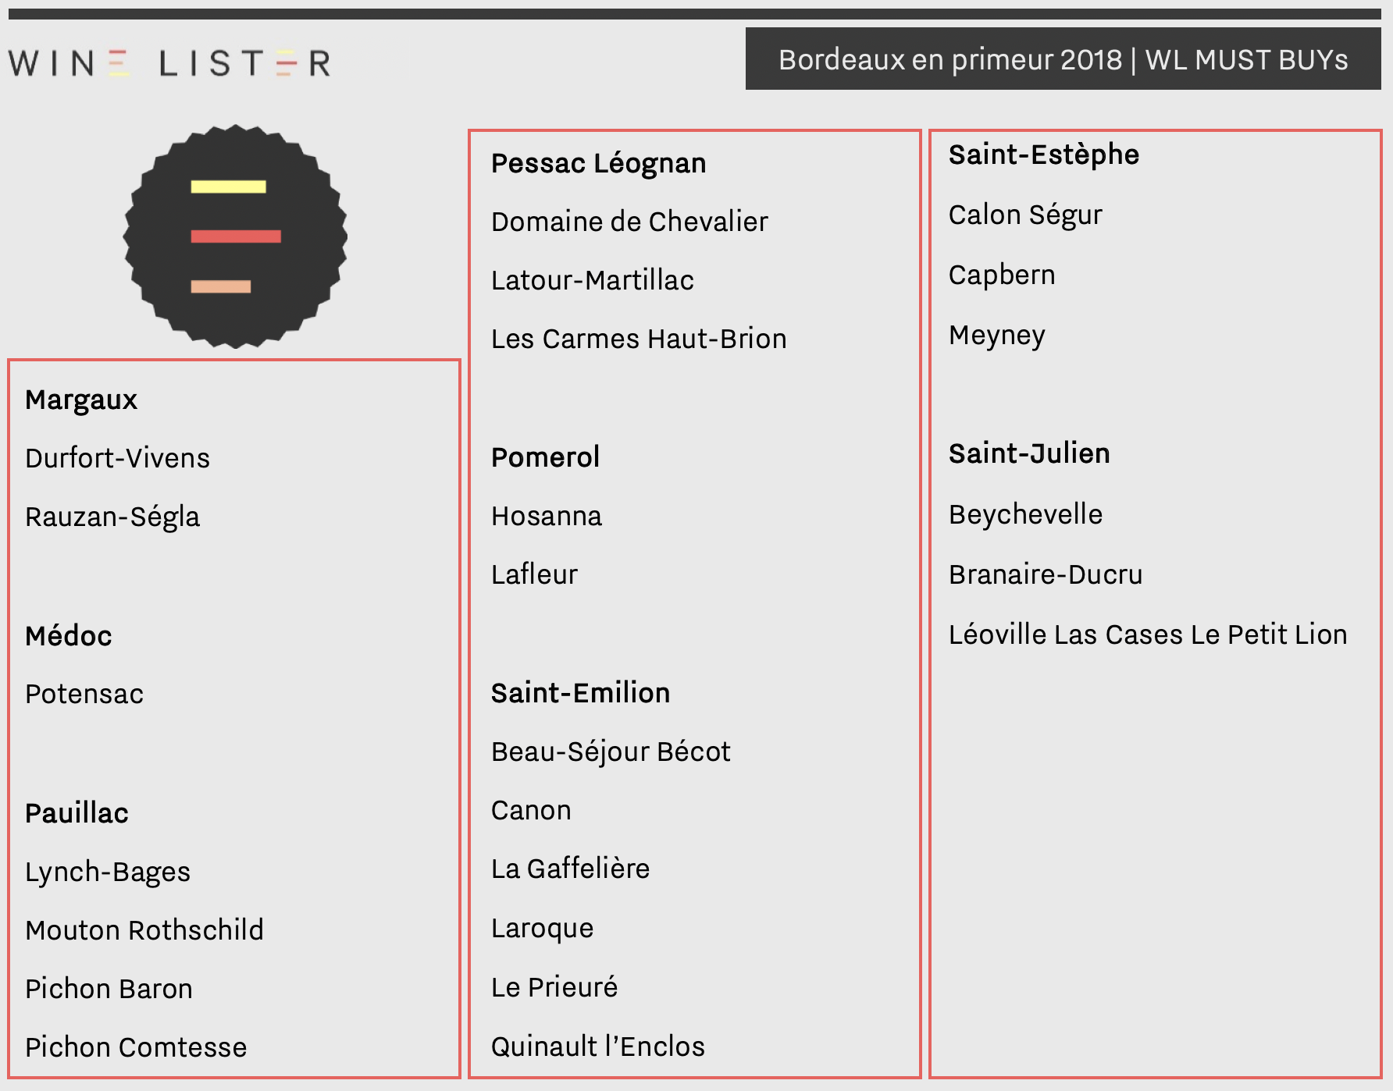
Task: Click the Wine Lister logo text
Action: [x=169, y=63]
